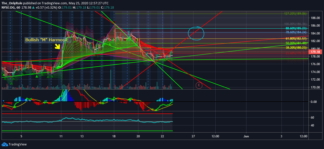The width and height of the screenshot is (324, 149).
Task: Click the 38.20%(180.23) Fibonacci label
Action: [296, 47]
